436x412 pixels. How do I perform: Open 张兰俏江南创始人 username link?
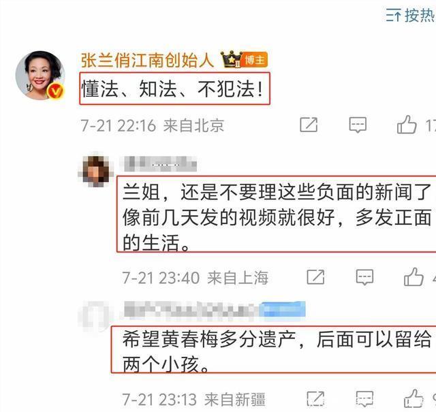(147, 60)
